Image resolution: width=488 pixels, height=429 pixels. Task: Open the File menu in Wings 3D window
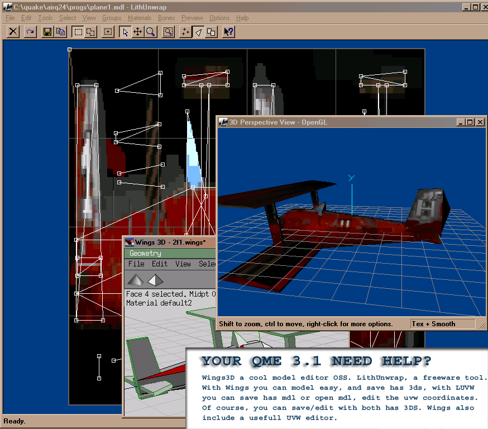pos(136,264)
